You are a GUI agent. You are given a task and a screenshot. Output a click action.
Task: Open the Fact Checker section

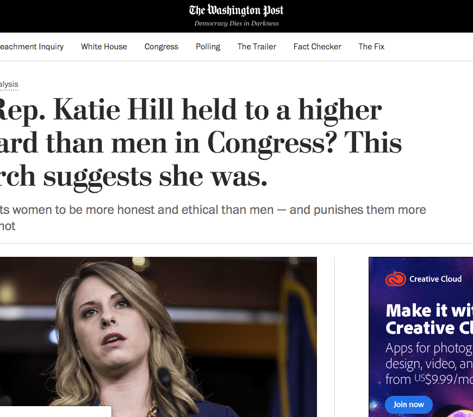point(317,47)
